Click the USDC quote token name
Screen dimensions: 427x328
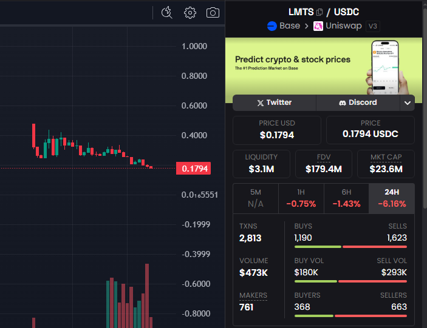(x=346, y=12)
